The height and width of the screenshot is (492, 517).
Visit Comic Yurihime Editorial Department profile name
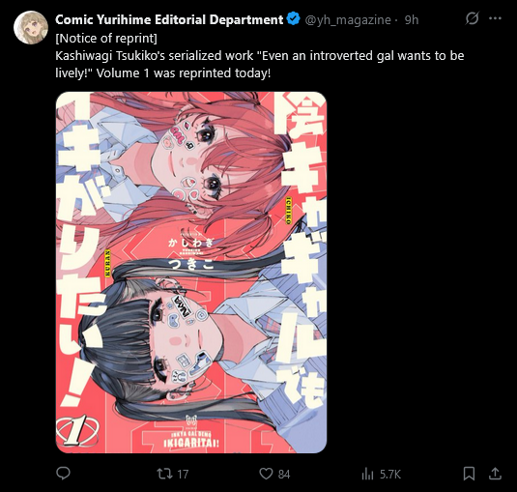pos(169,19)
